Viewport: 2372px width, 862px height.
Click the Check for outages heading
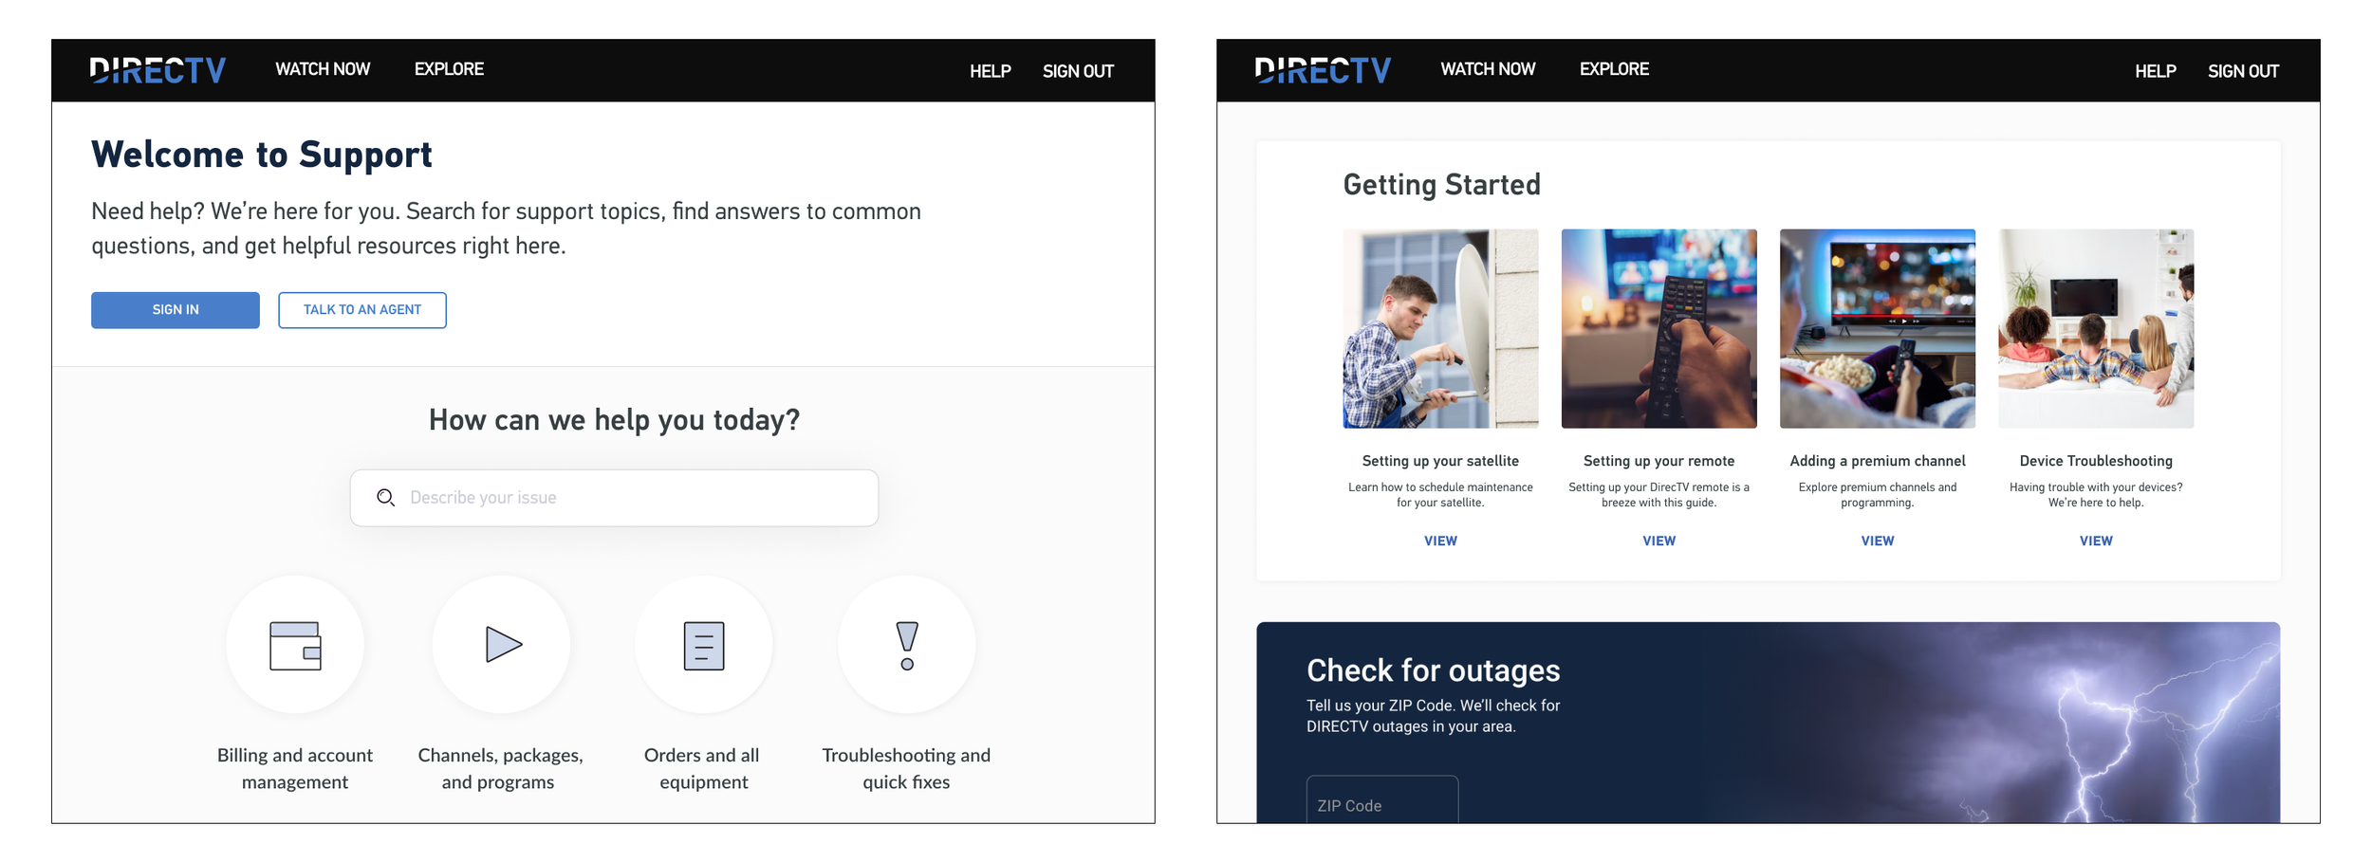click(x=1433, y=670)
